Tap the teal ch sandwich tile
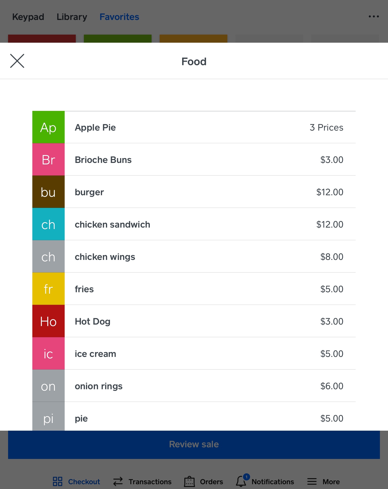Image resolution: width=388 pixels, height=489 pixels. (48, 224)
